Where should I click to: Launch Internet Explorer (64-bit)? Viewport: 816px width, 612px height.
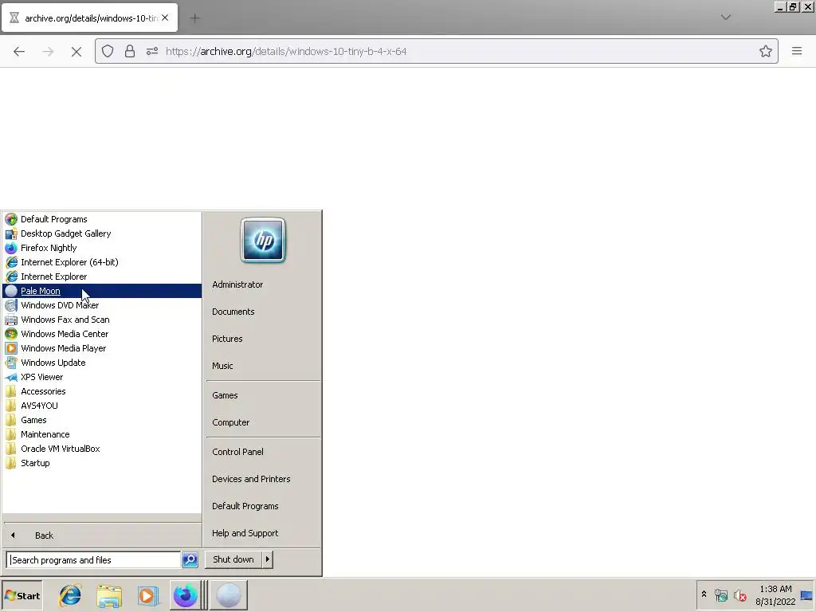click(102, 262)
